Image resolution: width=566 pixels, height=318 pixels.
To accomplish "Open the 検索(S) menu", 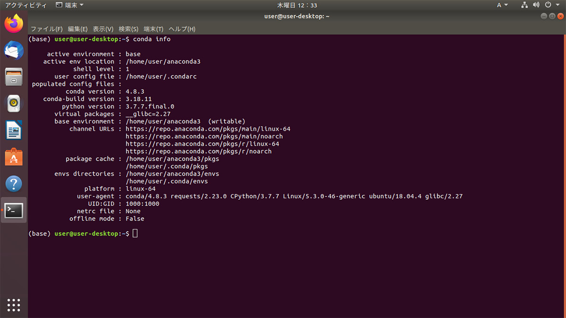I will tap(128, 29).
